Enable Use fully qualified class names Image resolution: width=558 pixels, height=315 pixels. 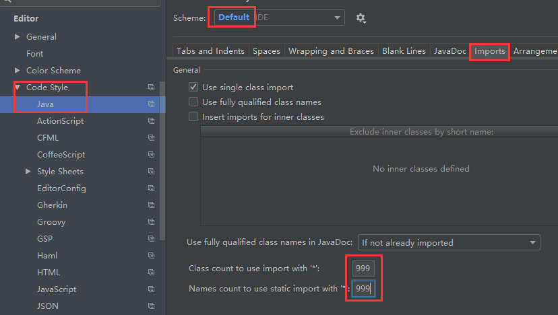point(193,102)
